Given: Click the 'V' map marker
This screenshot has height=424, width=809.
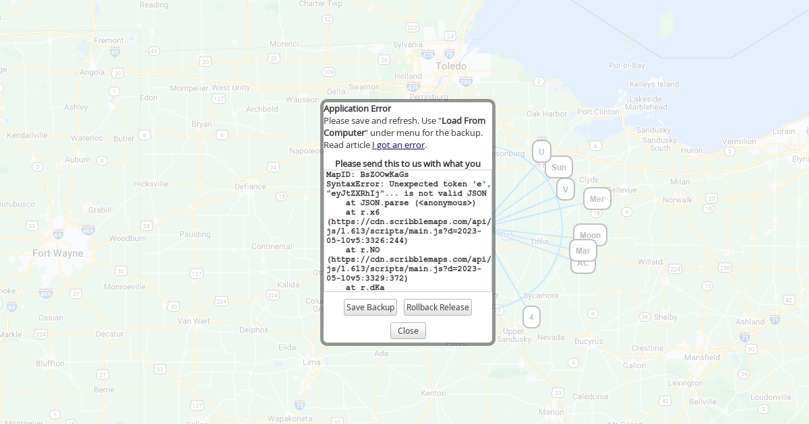Looking at the screenshot, I should [x=566, y=189].
